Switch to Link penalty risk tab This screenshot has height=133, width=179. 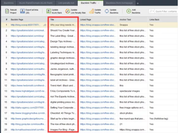click(x=66, y=3)
